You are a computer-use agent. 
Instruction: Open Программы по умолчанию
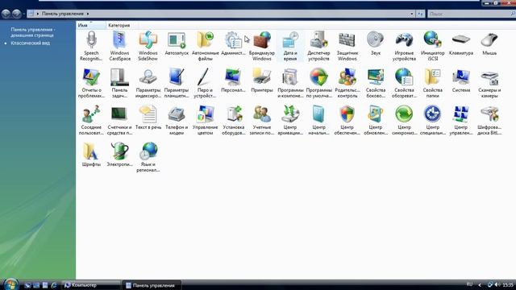click(x=318, y=83)
